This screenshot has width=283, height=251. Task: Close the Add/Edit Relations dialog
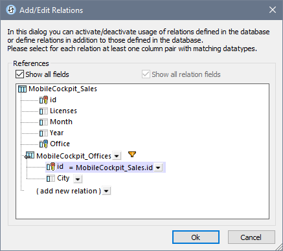(x=273, y=10)
